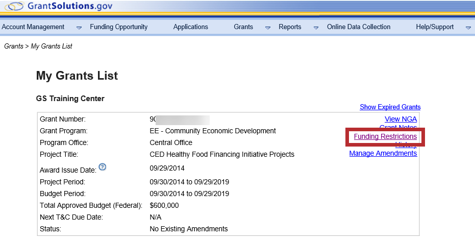Click the Manage Amendments link
The height and width of the screenshot is (240, 475).
(383, 153)
